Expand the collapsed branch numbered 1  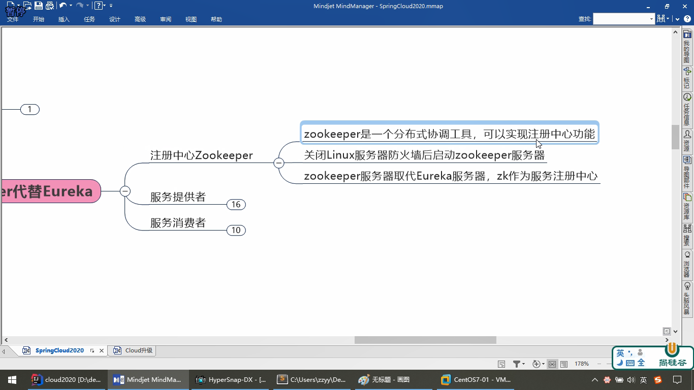[29, 109]
